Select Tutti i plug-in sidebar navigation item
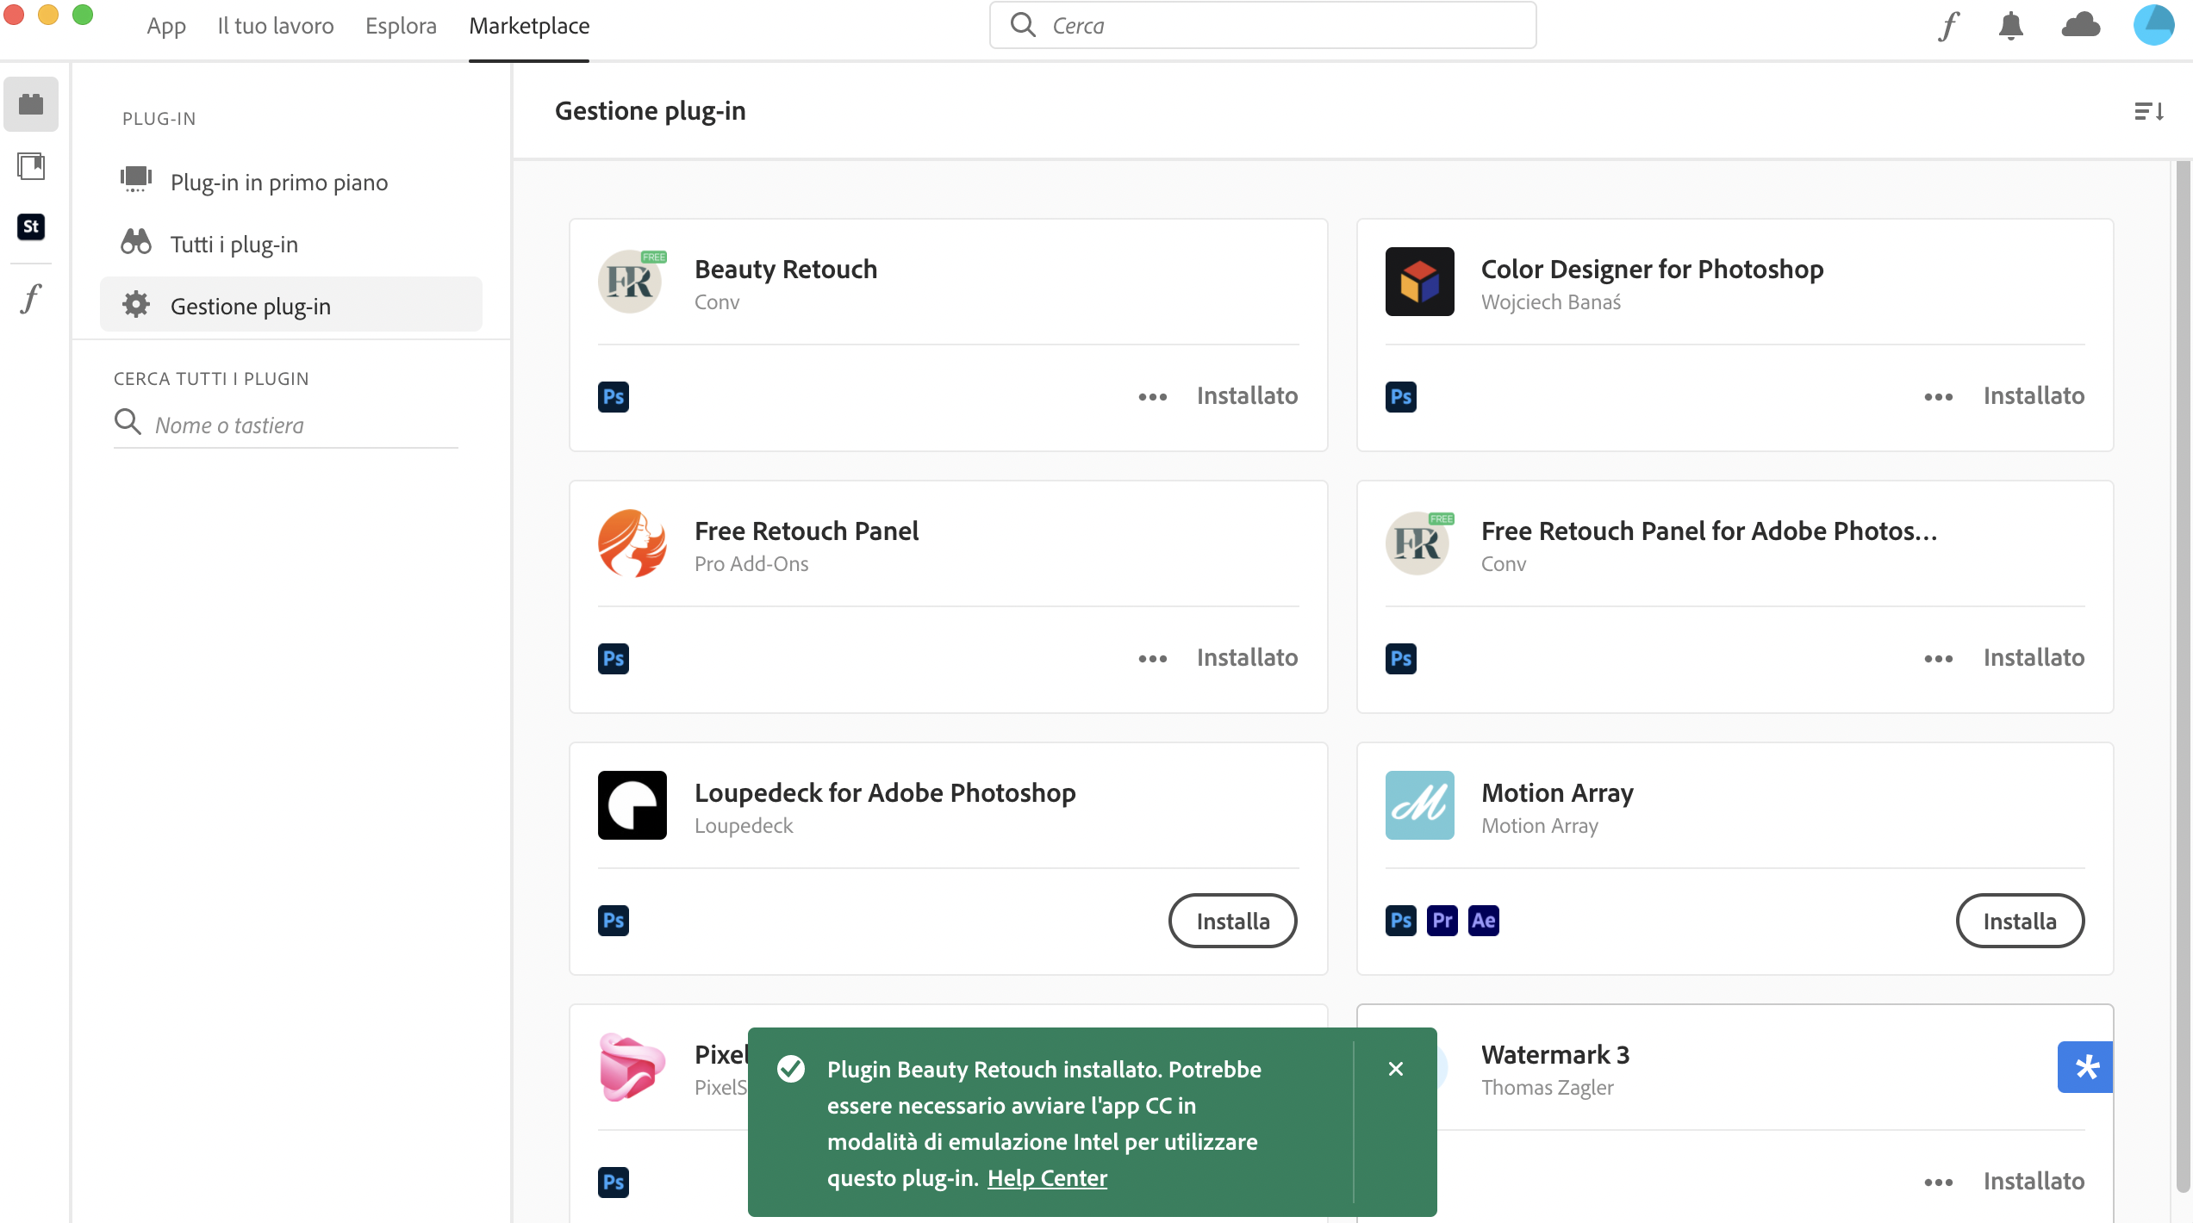 pyautogui.click(x=232, y=243)
